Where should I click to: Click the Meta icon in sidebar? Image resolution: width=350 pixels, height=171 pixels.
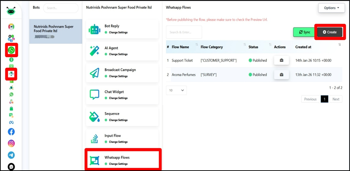pyautogui.click(x=11, y=122)
